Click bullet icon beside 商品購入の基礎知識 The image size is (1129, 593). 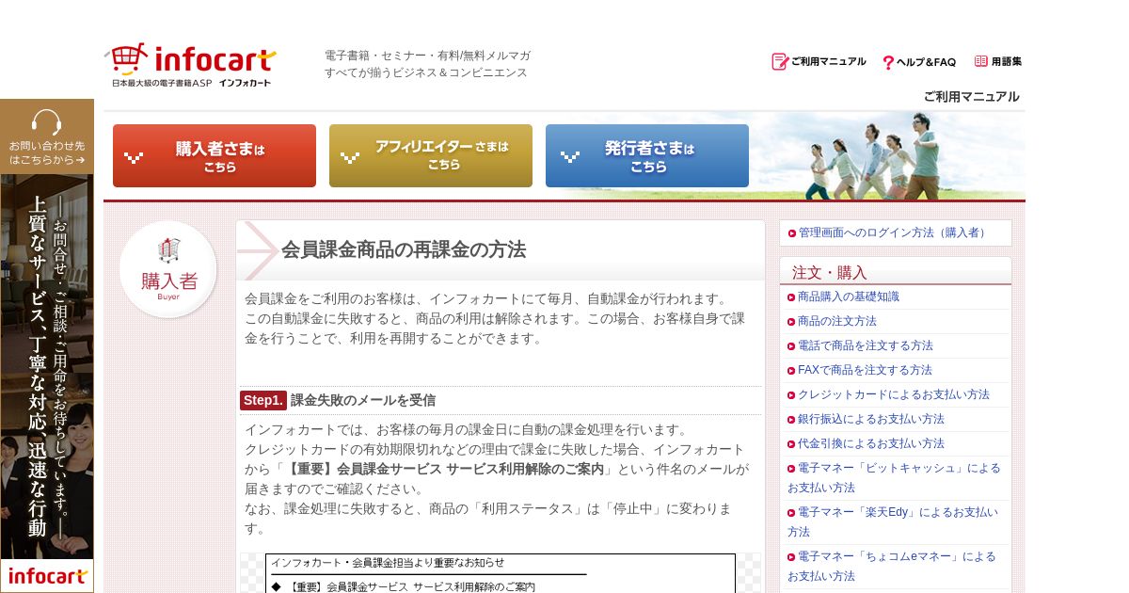[x=791, y=297]
